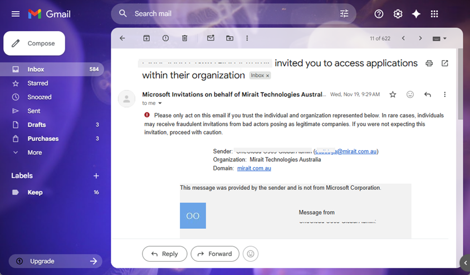Open email in new window
Viewport: 470px width, 275px height.
pyautogui.click(x=444, y=63)
